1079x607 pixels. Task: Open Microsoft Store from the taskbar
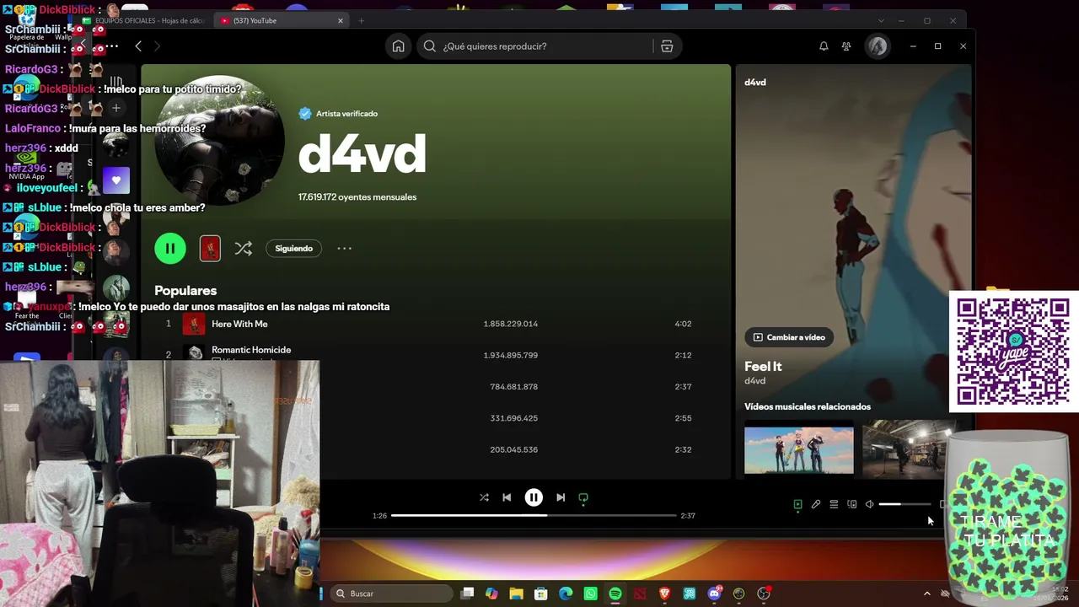(x=540, y=594)
